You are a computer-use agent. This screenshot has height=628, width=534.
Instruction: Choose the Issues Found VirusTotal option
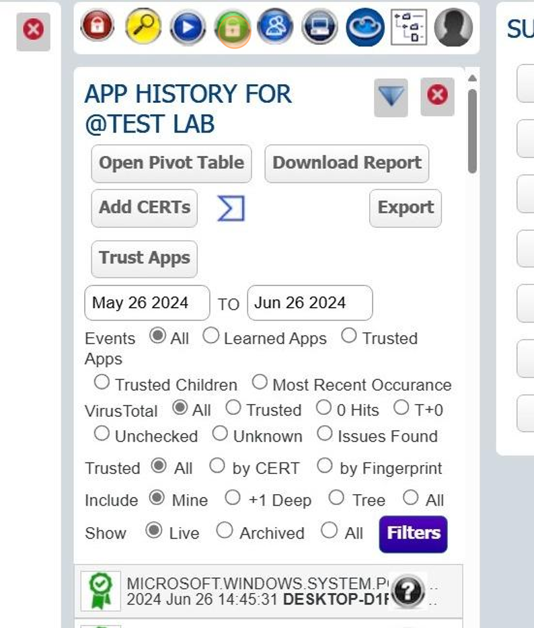[x=325, y=434]
